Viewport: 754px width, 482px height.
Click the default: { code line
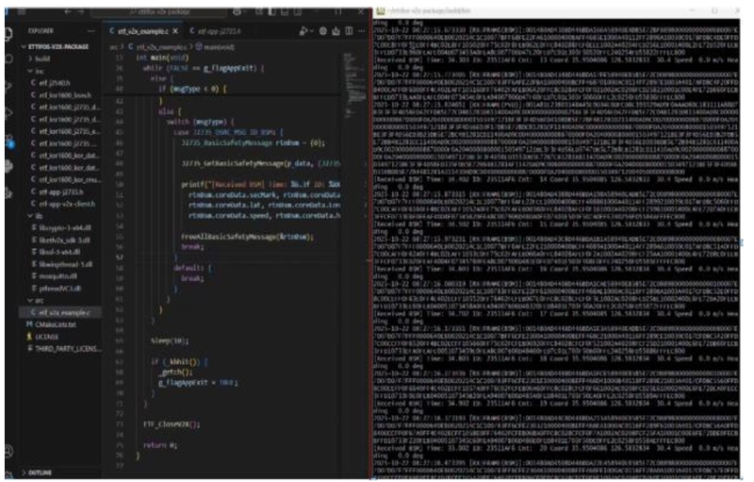[192, 268]
